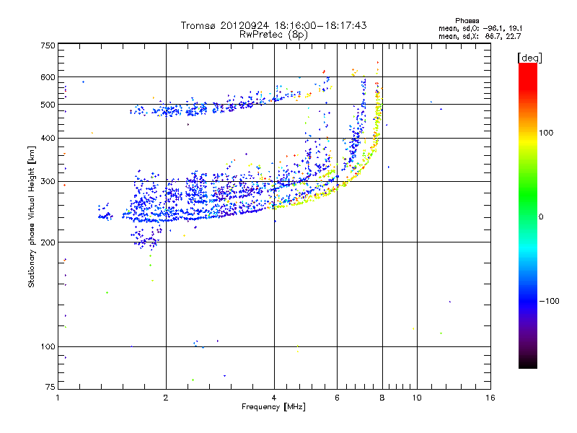Click the '750' y-axis tick label
The height and width of the screenshot is (433, 577).
click(48, 45)
